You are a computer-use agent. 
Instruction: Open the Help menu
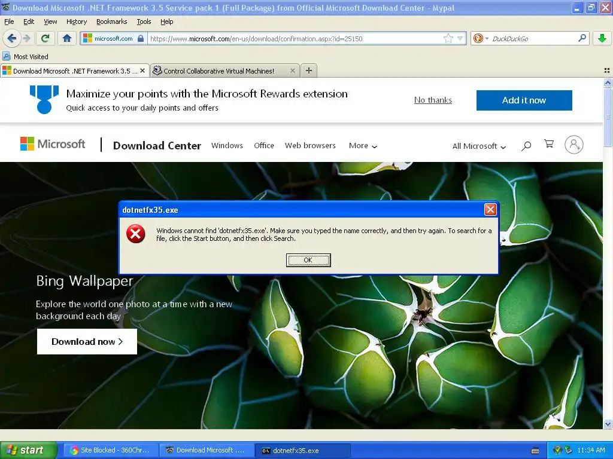[x=166, y=22]
